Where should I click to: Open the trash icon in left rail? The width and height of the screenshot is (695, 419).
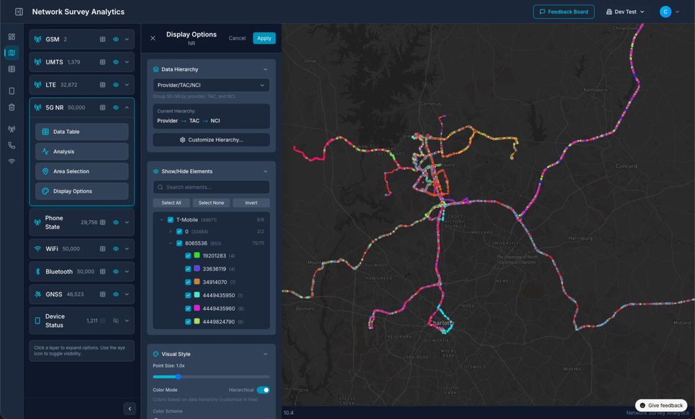pos(12,107)
